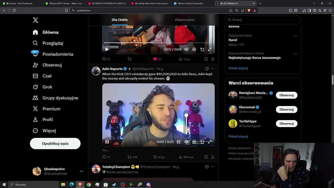334x188 pixels.
Task: Switch to the Obserwujesz tab
Action: point(185,20)
